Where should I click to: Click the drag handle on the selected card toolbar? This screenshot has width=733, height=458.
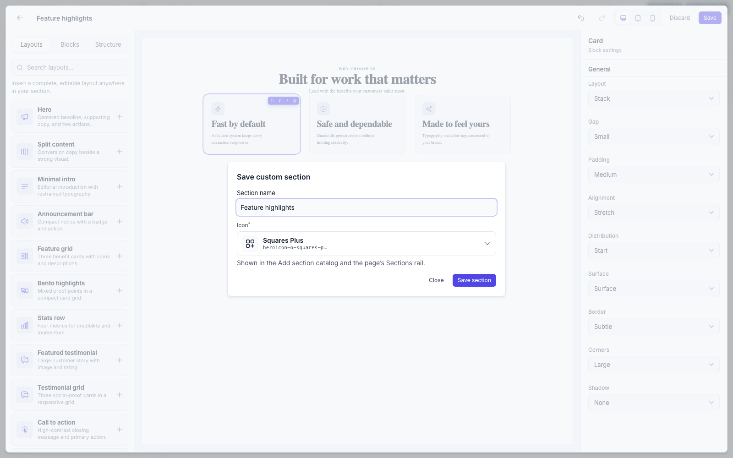coord(272,101)
